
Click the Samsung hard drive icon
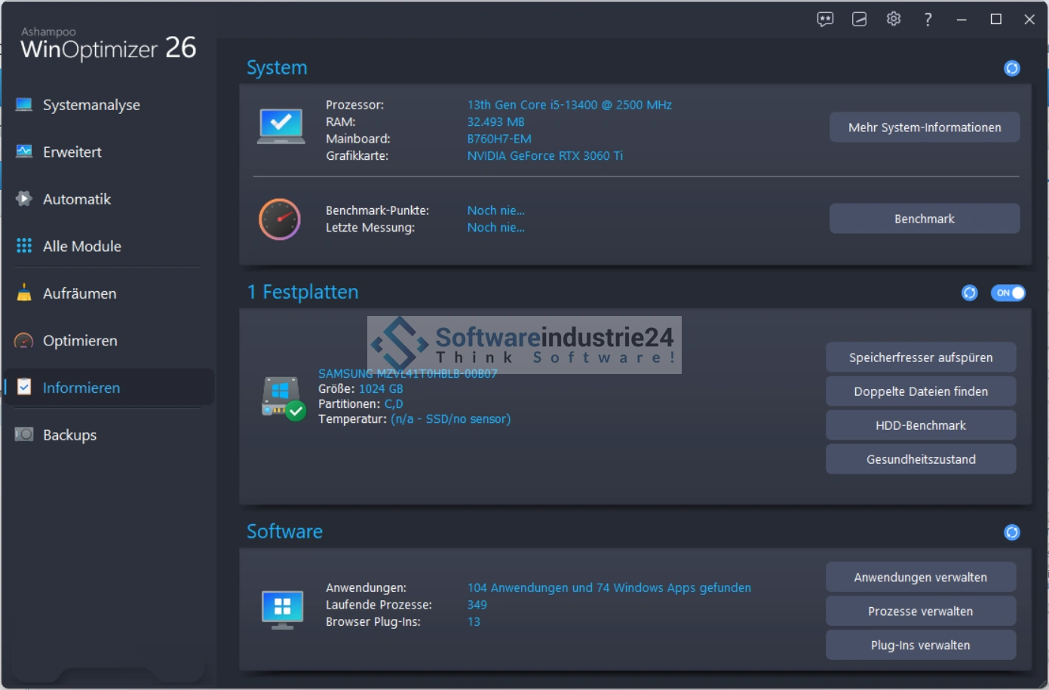283,397
